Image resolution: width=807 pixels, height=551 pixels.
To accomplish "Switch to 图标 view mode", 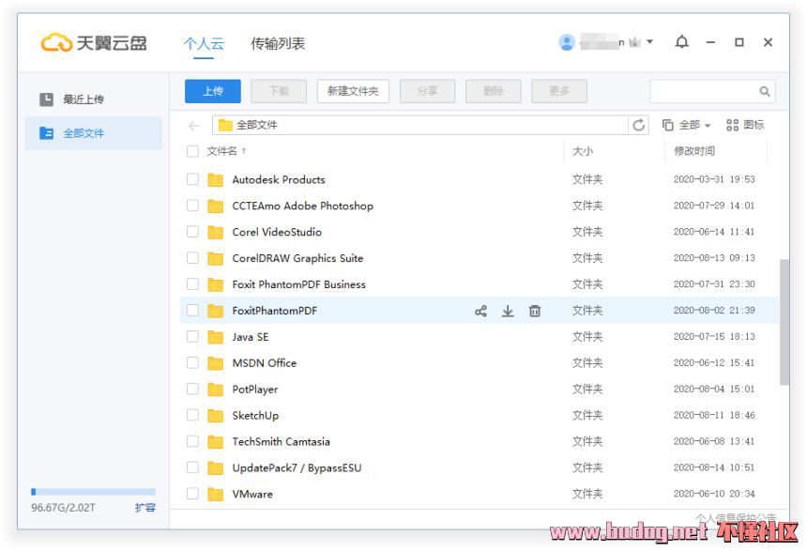I will [745, 125].
